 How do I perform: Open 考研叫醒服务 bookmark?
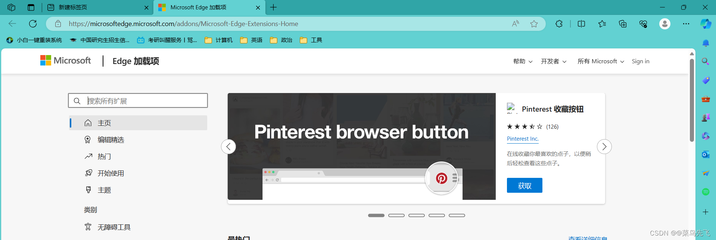tap(167, 40)
